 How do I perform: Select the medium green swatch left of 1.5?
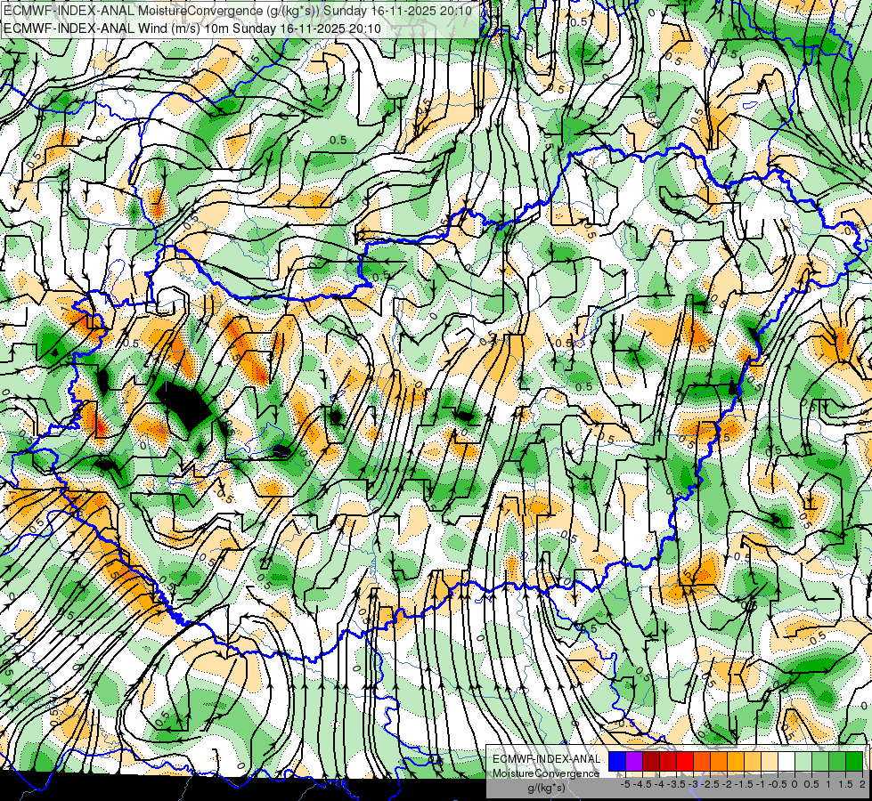pos(837,761)
